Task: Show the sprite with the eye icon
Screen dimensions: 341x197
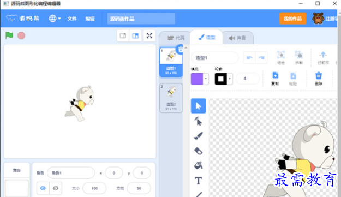Action: [43, 188]
